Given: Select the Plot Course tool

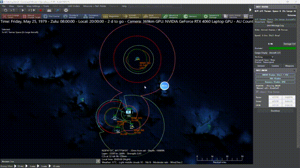Looking at the screenshot, I should [52, 16].
